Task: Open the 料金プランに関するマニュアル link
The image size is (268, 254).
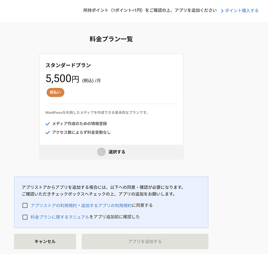Action: click(x=60, y=217)
